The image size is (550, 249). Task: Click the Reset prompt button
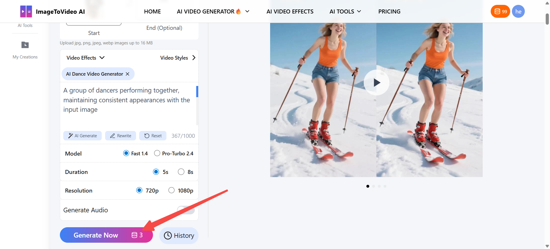[153, 136]
